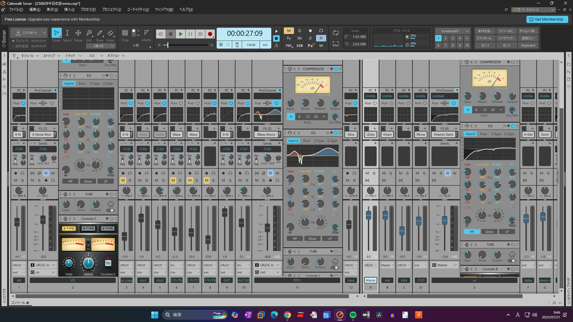Open the 編集(E) menu
The width and height of the screenshot is (573, 322).
pyautogui.click(x=35, y=10)
